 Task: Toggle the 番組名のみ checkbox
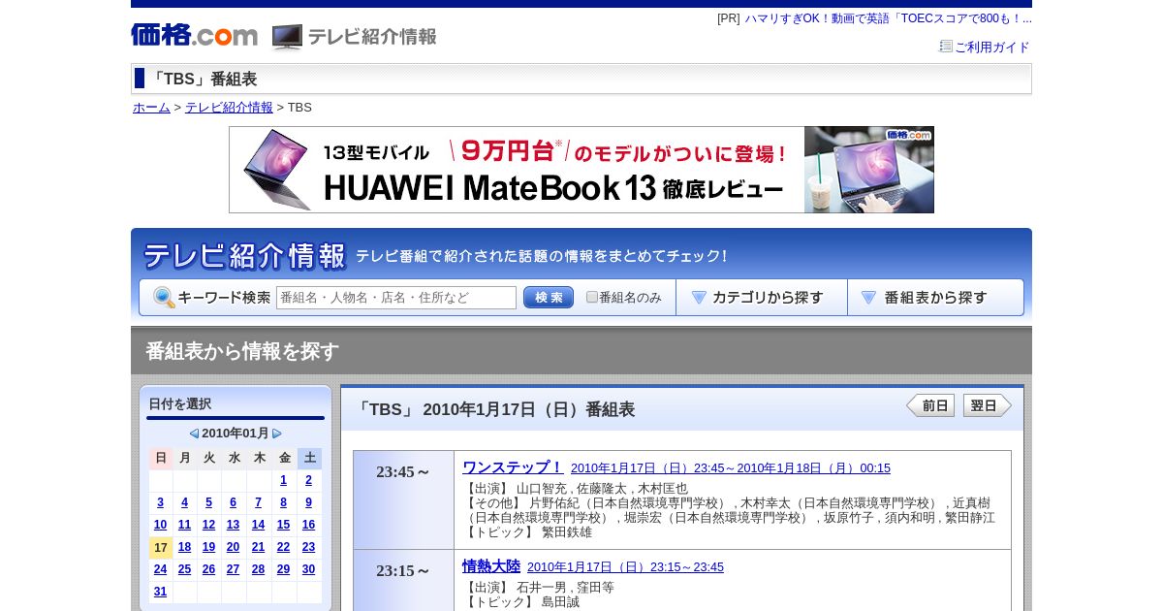[592, 298]
